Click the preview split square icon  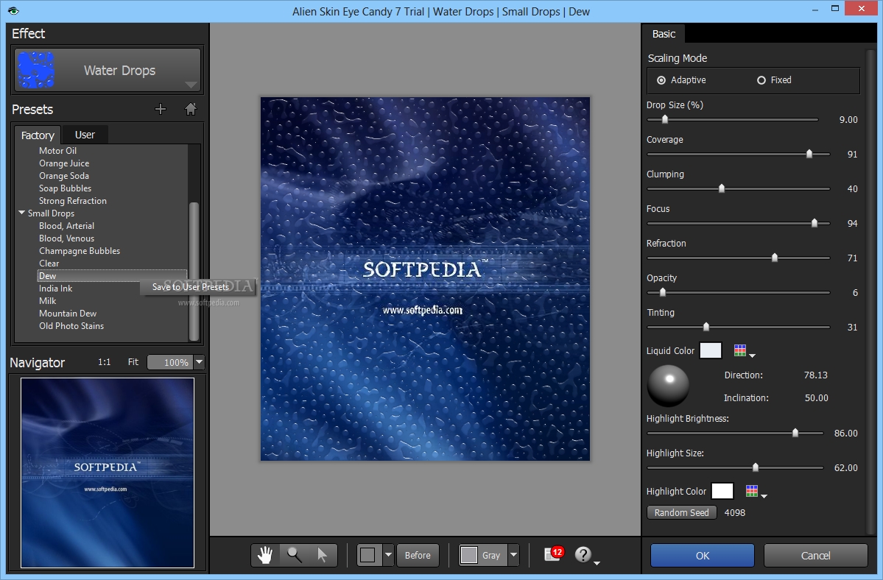point(367,555)
